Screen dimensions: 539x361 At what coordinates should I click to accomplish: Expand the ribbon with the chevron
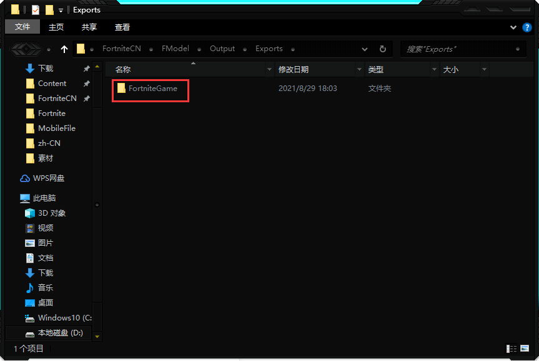(x=513, y=27)
